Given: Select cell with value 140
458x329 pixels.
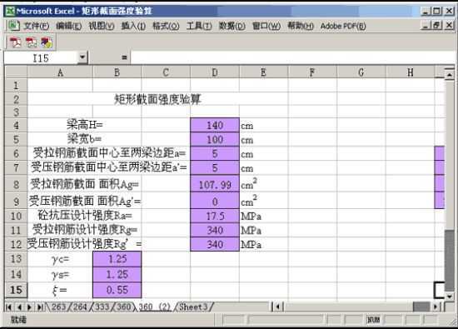Looking at the screenshot, I should pos(215,125).
